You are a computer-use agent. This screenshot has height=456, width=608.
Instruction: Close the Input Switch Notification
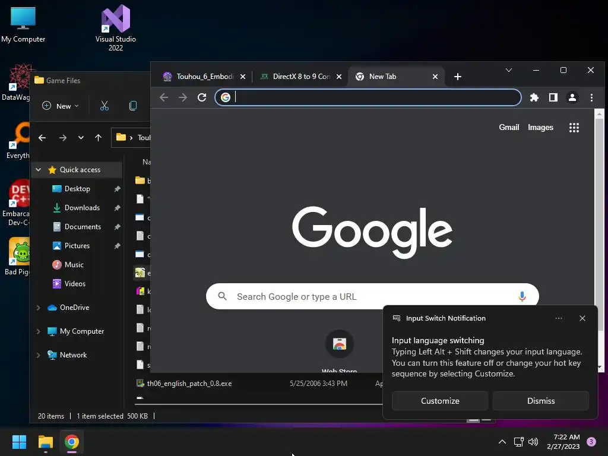pos(582,318)
